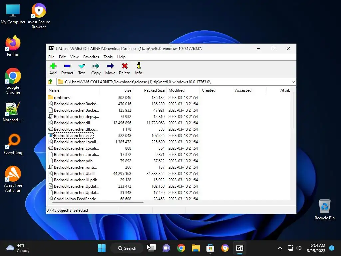Click the Move toolbar icon
Screen dimensions: 341x256
click(x=110, y=66)
